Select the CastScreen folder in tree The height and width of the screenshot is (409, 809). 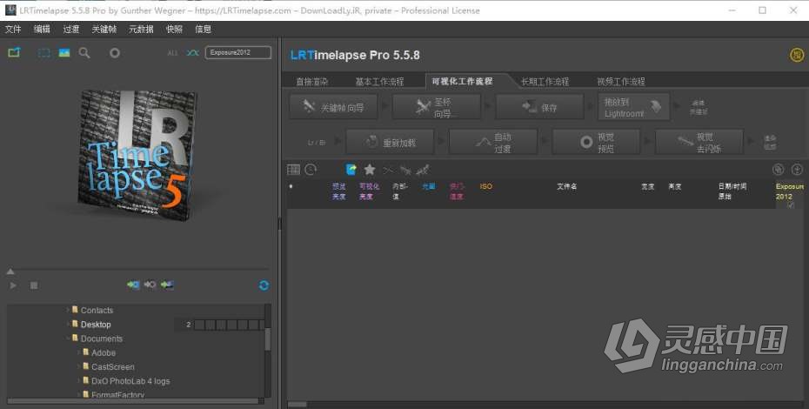[112, 366]
